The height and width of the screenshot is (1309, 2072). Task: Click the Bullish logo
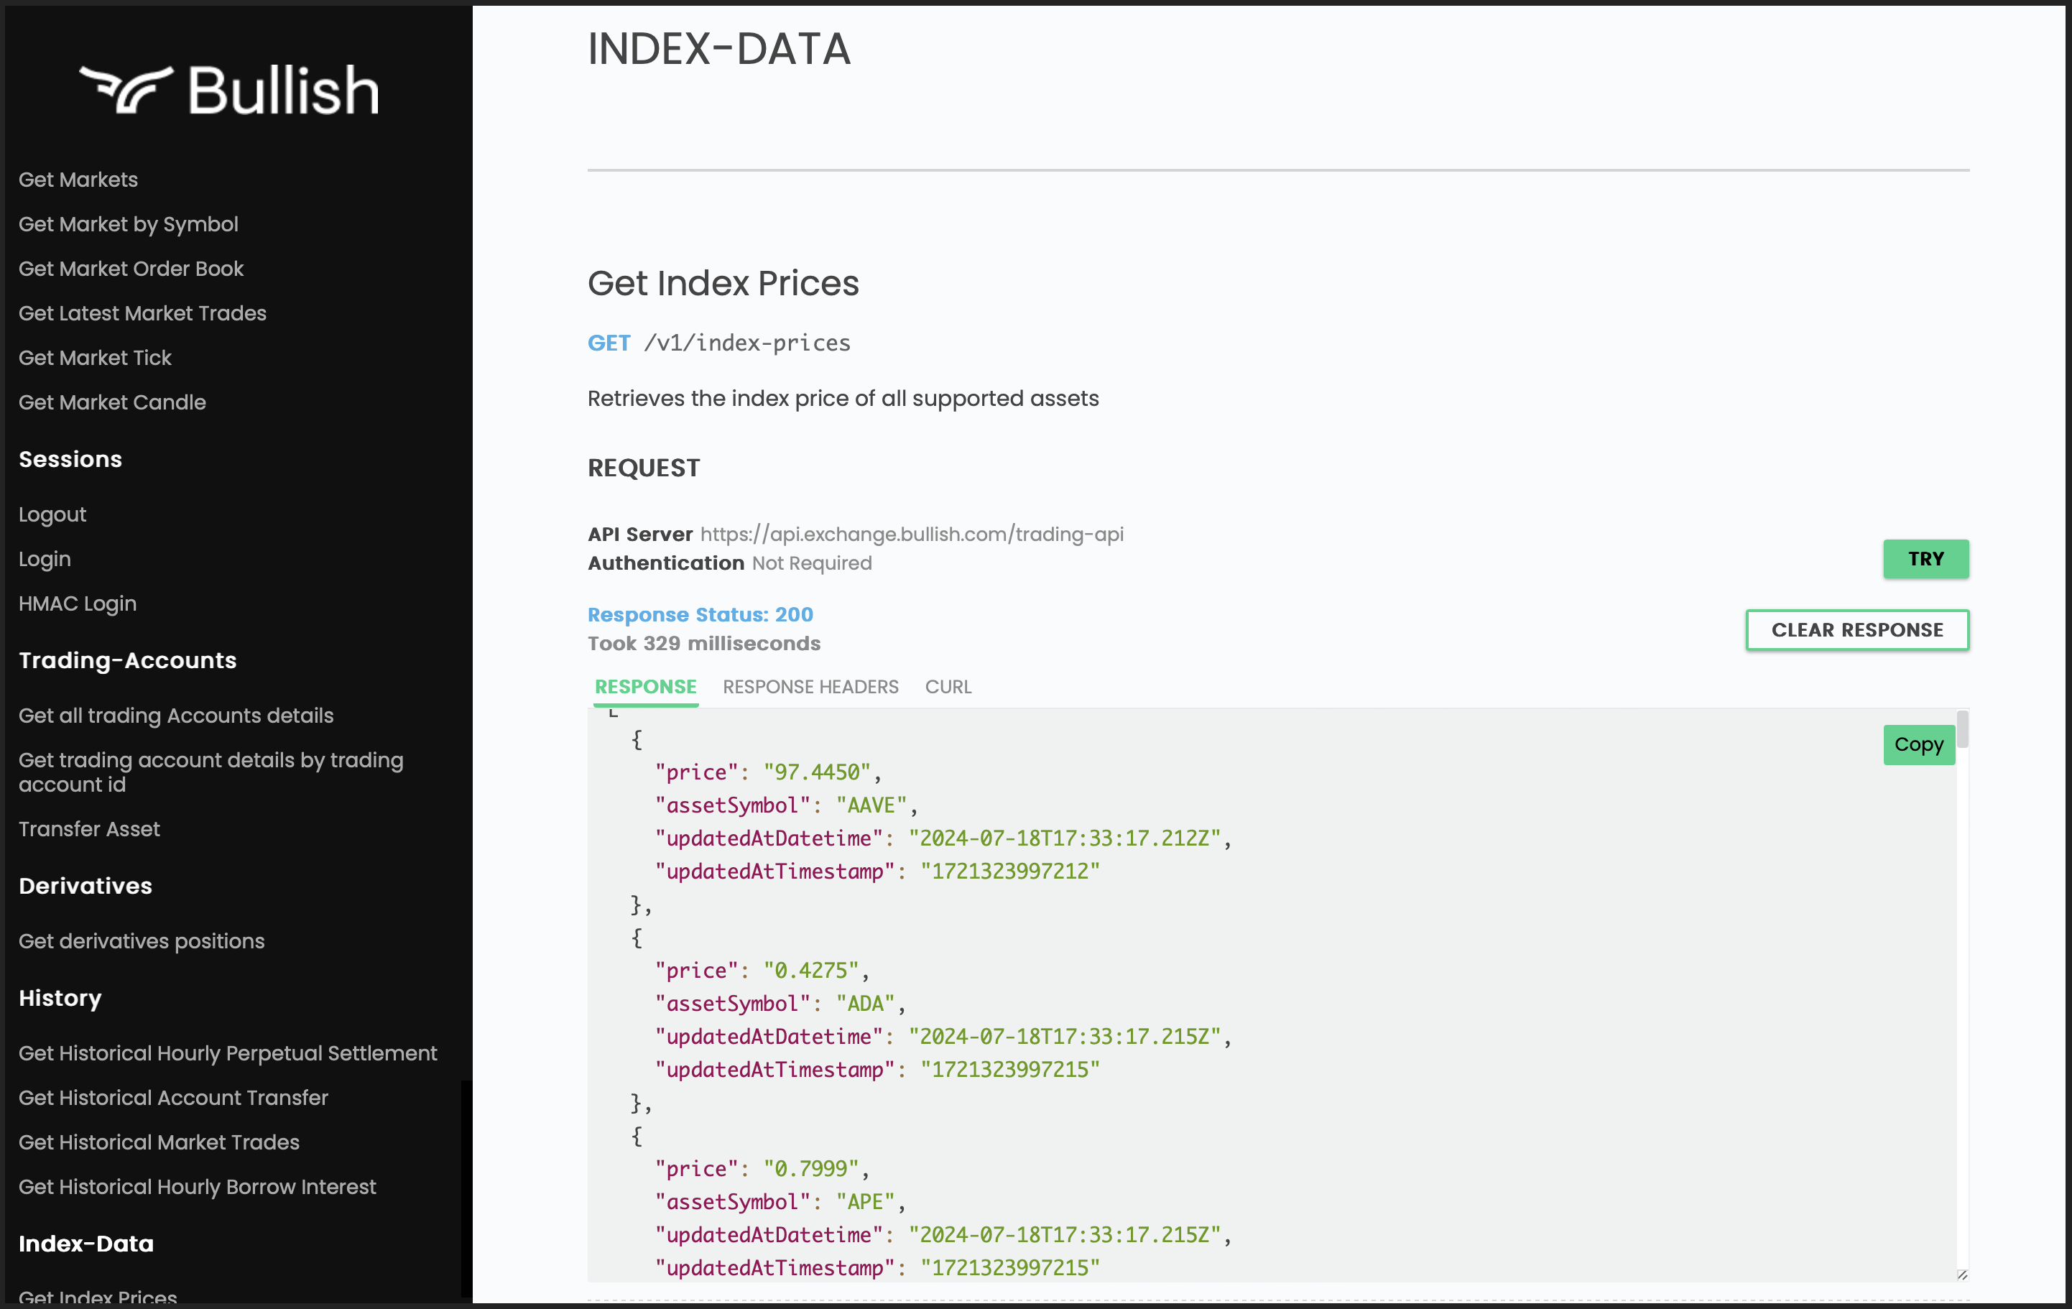click(229, 90)
